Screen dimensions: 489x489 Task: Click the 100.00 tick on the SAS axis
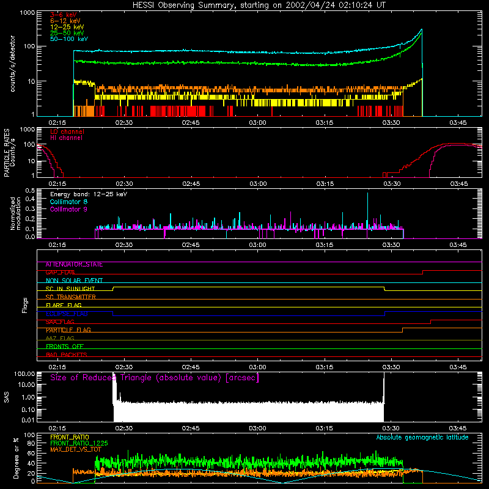[24, 374]
